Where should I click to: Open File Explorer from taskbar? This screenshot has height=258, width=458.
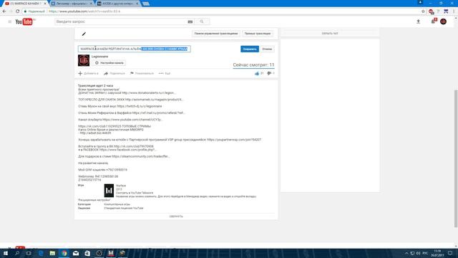[52, 253]
